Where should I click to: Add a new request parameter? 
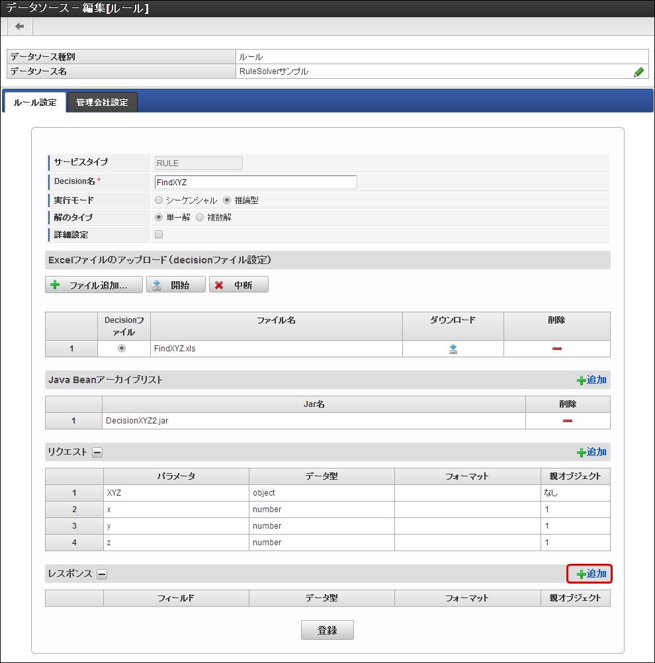coord(591,452)
